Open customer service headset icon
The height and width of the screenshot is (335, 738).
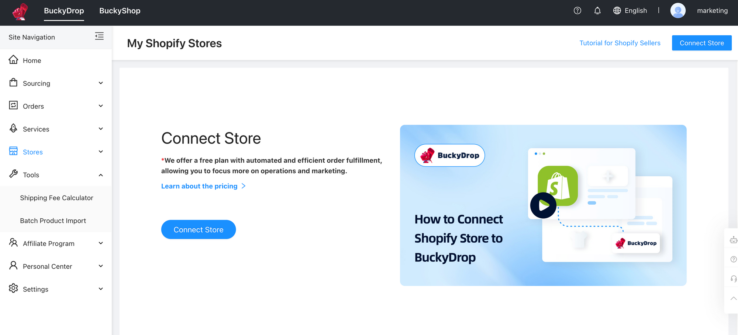[734, 279]
